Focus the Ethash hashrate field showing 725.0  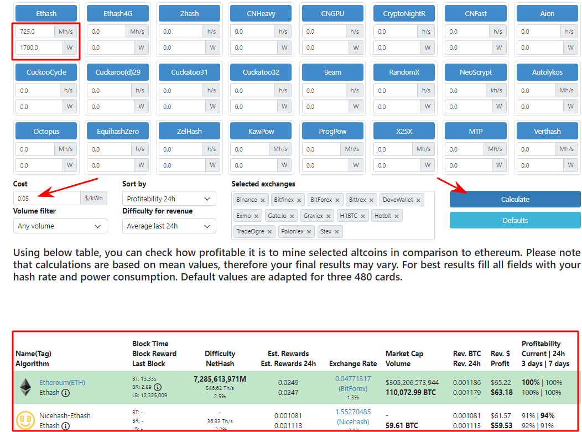point(35,32)
